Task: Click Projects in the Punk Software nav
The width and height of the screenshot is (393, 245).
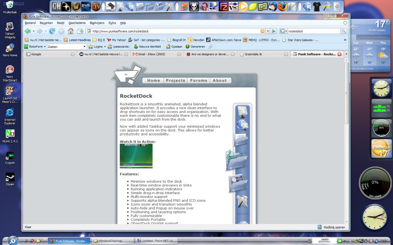Action: point(175,80)
